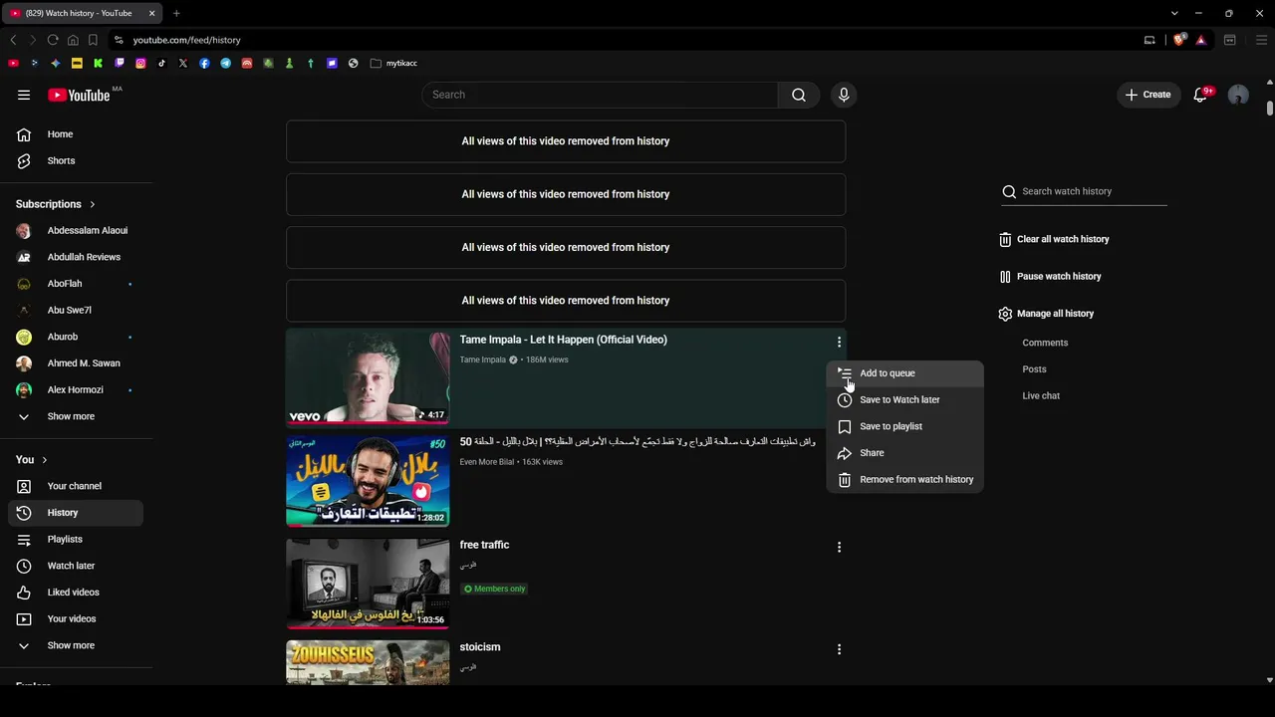Expand the Subscriptions section
1275x717 pixels.
click(56, 204)
